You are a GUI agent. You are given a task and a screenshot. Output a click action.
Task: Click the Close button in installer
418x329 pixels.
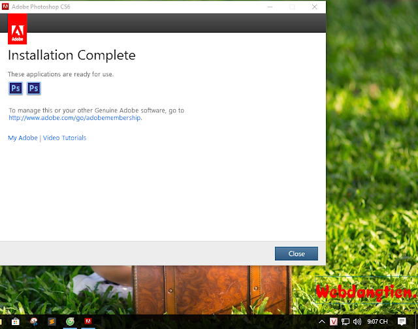(296, 253)
